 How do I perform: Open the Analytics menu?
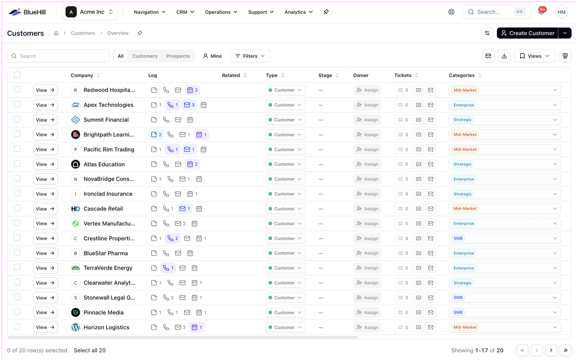299,12
